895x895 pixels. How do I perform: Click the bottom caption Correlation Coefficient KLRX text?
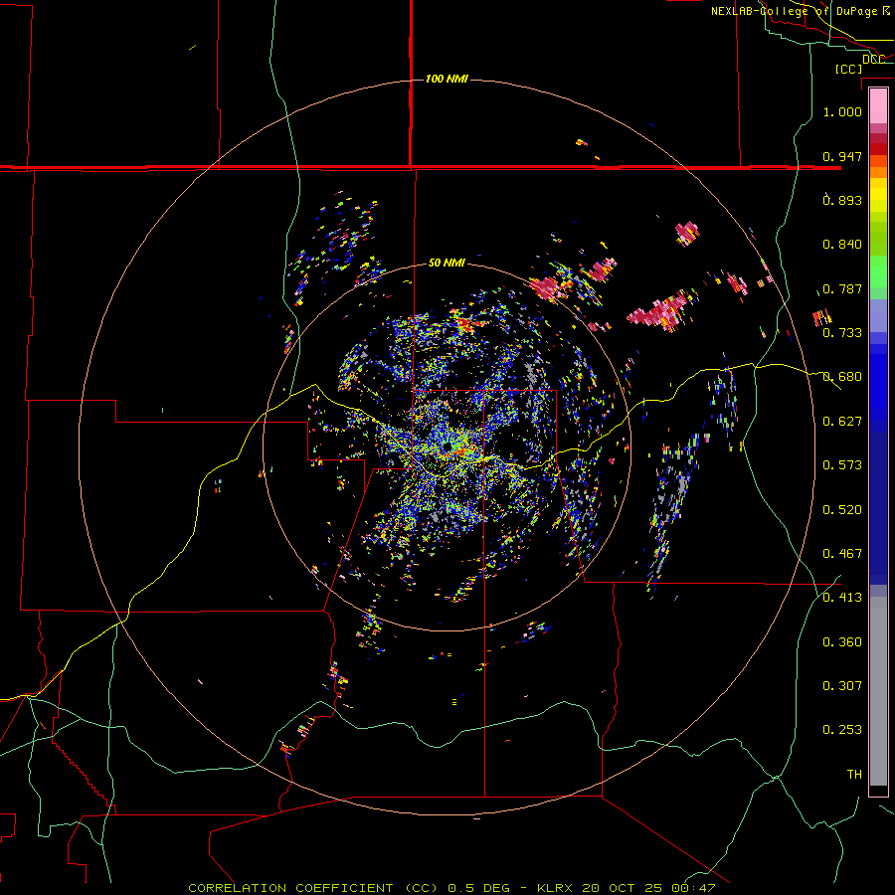(x=451, y=888)
